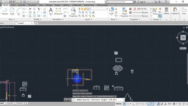Viewport: 188px width, 106px height.
Task: Activate the Mirror tool
Action: (x=34, y=12)
